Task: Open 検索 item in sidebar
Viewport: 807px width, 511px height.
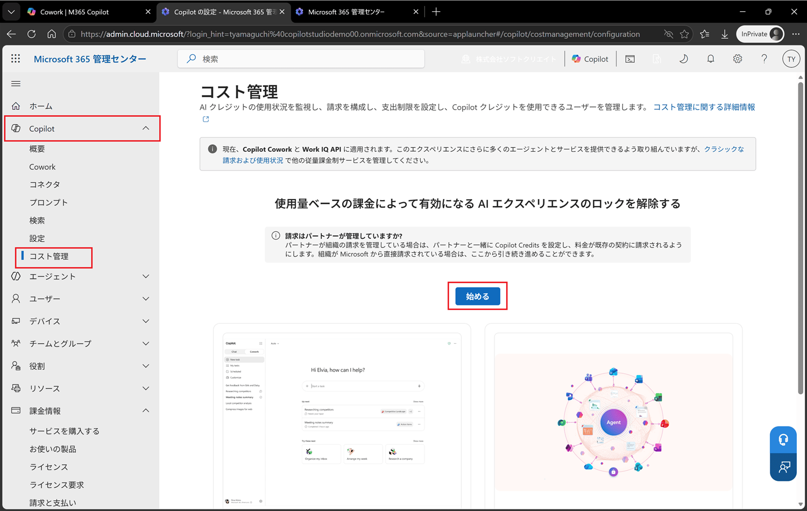Action: click(x=37, y=221)
